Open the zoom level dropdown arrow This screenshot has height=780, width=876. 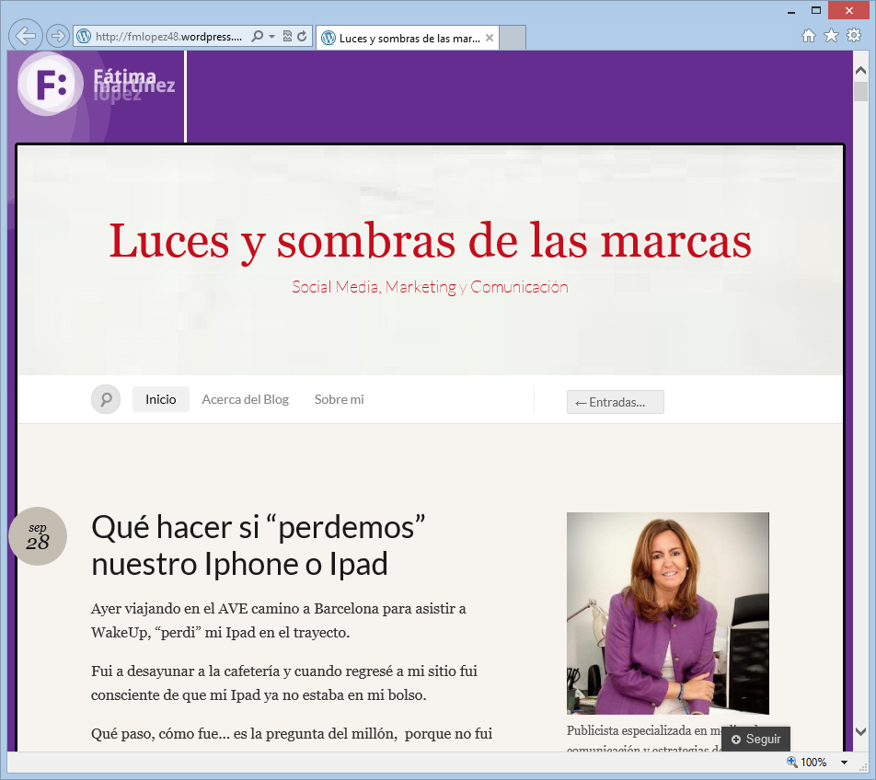[844, 763]
